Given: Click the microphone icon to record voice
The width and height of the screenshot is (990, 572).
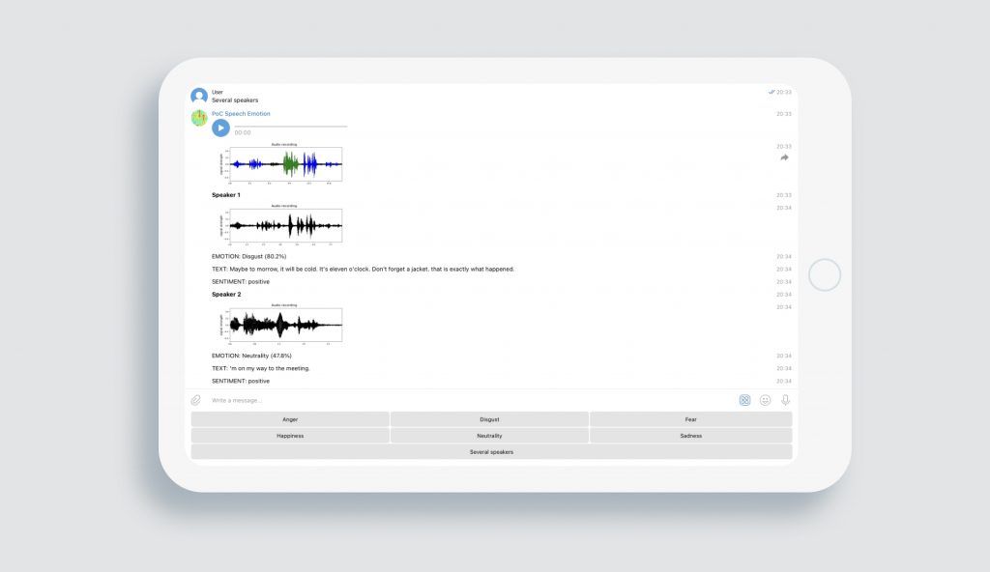Looking at the screenshot, I should (784, 399).
